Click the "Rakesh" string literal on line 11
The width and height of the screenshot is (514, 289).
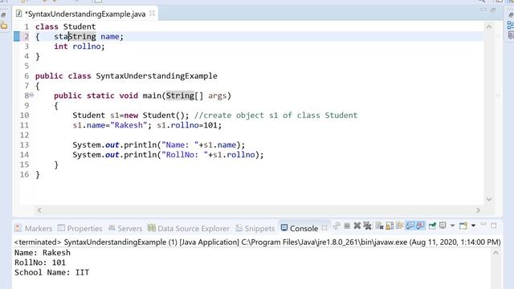(128, 125)
